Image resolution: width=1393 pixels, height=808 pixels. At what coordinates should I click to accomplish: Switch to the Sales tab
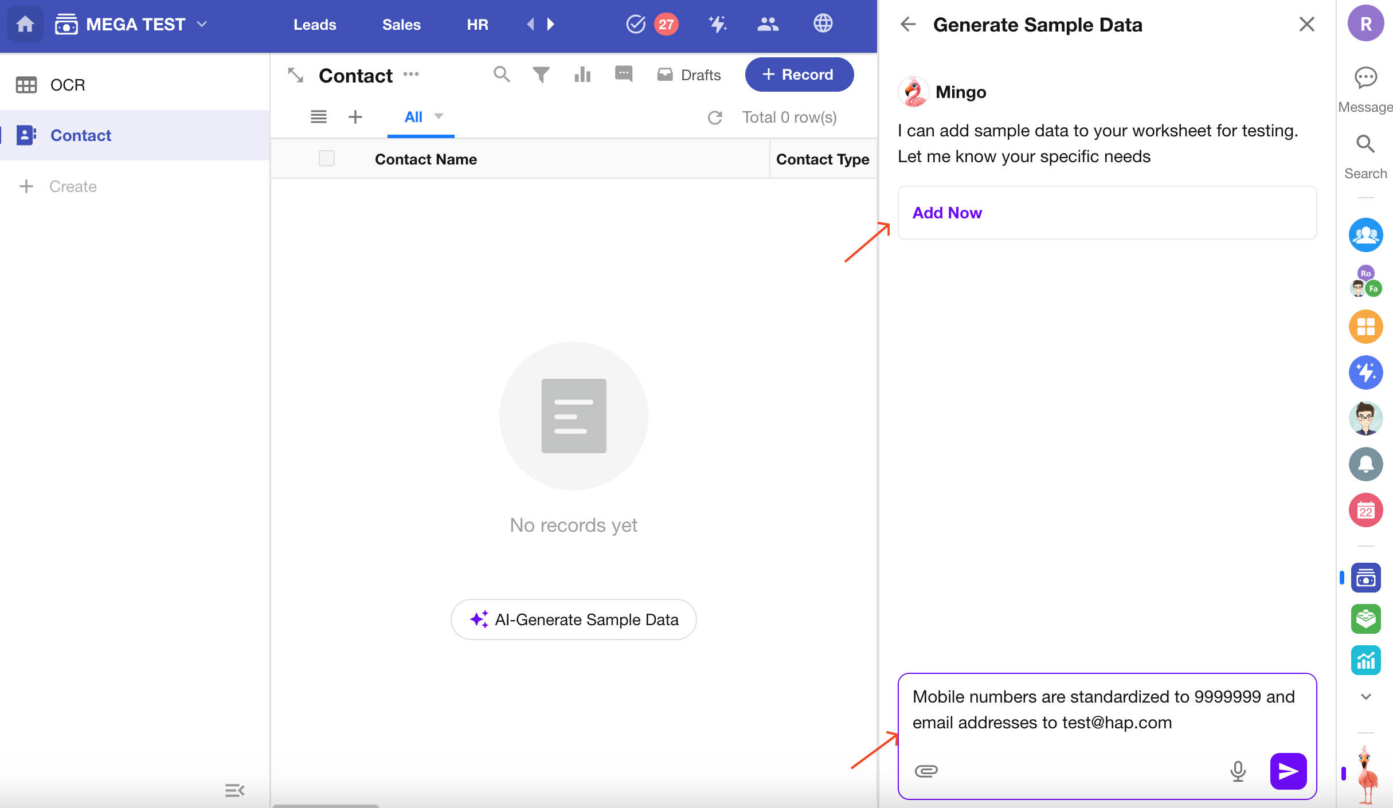point(401,25)
